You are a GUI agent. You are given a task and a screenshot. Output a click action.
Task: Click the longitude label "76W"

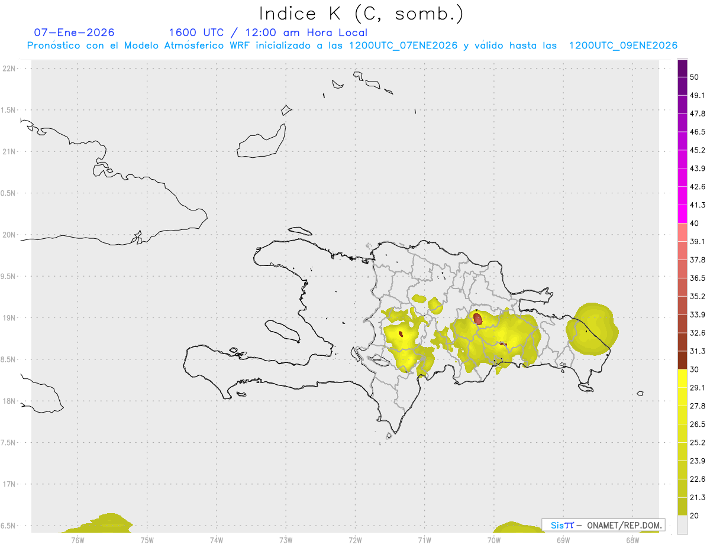click(78, 540)
